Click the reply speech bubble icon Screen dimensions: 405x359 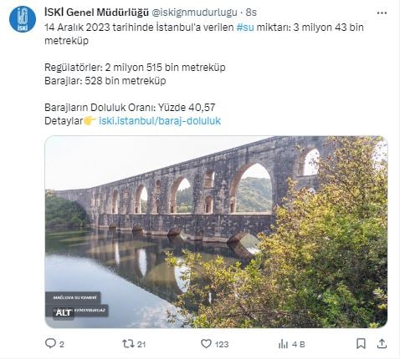coord(50,343)
